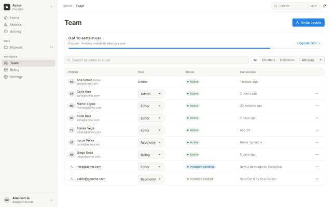
Task: Expand the Acme workspace switcher
Action: (51, 7)
